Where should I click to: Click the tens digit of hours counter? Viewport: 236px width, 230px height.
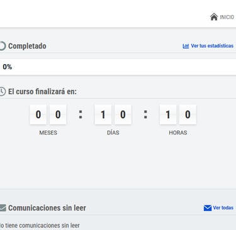pyautogui.click(x=168, y=114)
